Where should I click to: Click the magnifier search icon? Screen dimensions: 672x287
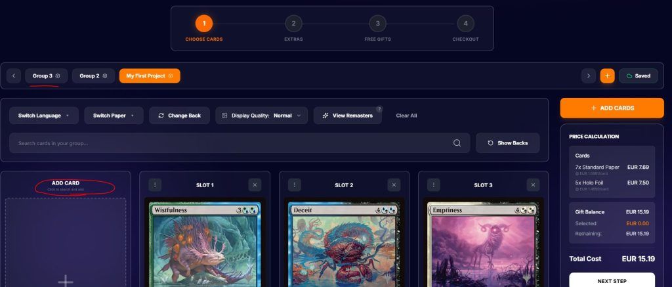[x=457, y=143]
